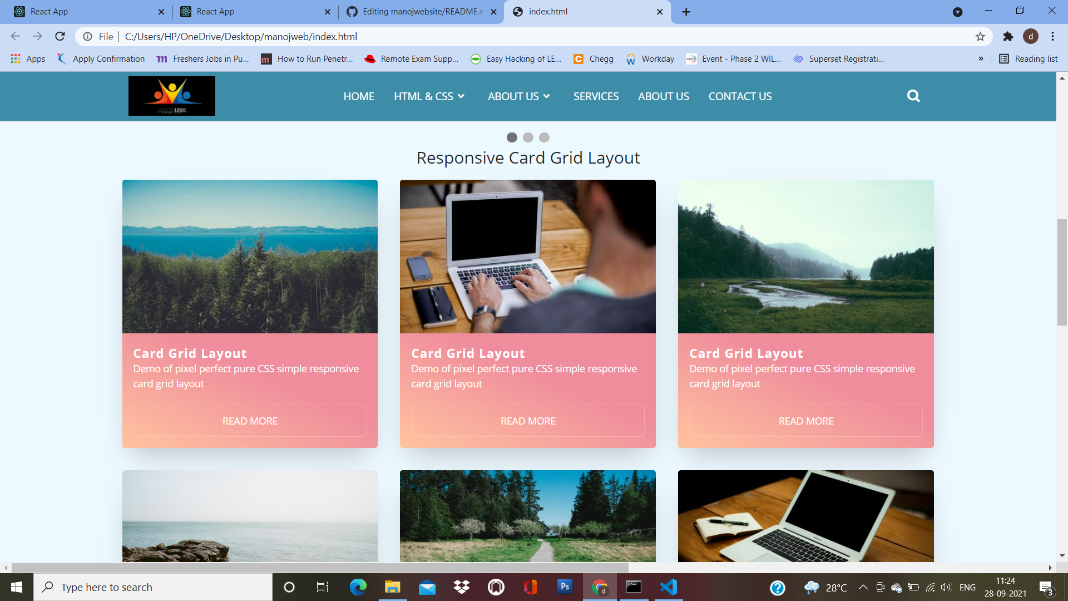Open Chrome extensions puzzle icon
This screenshot has height=601, width=1068.
(1008, 37)
